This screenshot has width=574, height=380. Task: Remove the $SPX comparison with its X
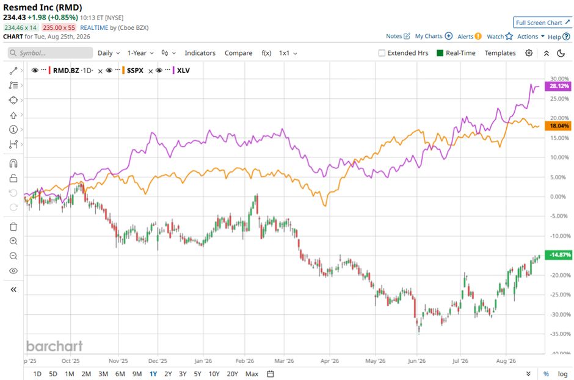[x=150, y=71]
